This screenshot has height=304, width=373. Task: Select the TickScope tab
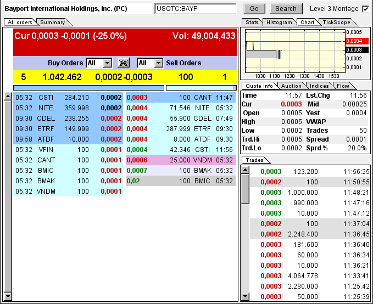pyautogui.click(x=336, y=22)
